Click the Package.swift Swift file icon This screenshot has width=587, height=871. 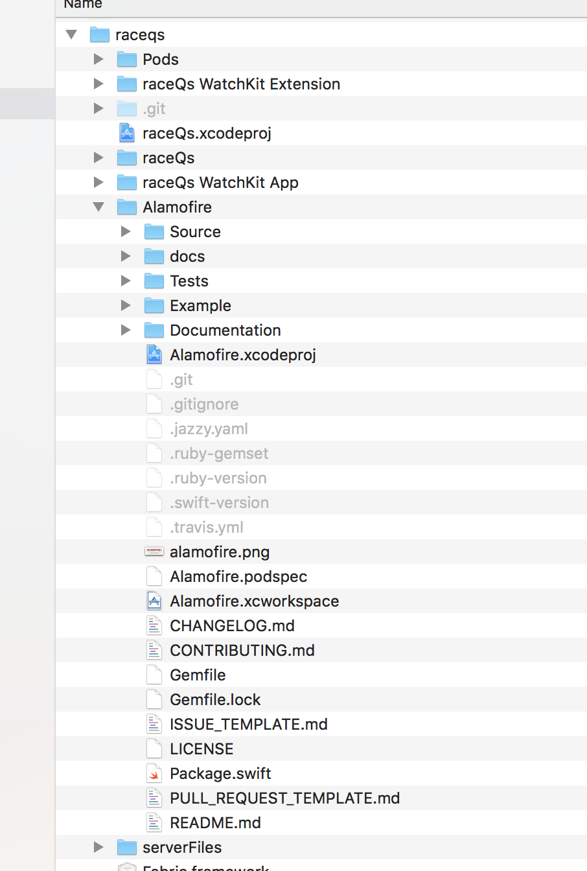154,773
